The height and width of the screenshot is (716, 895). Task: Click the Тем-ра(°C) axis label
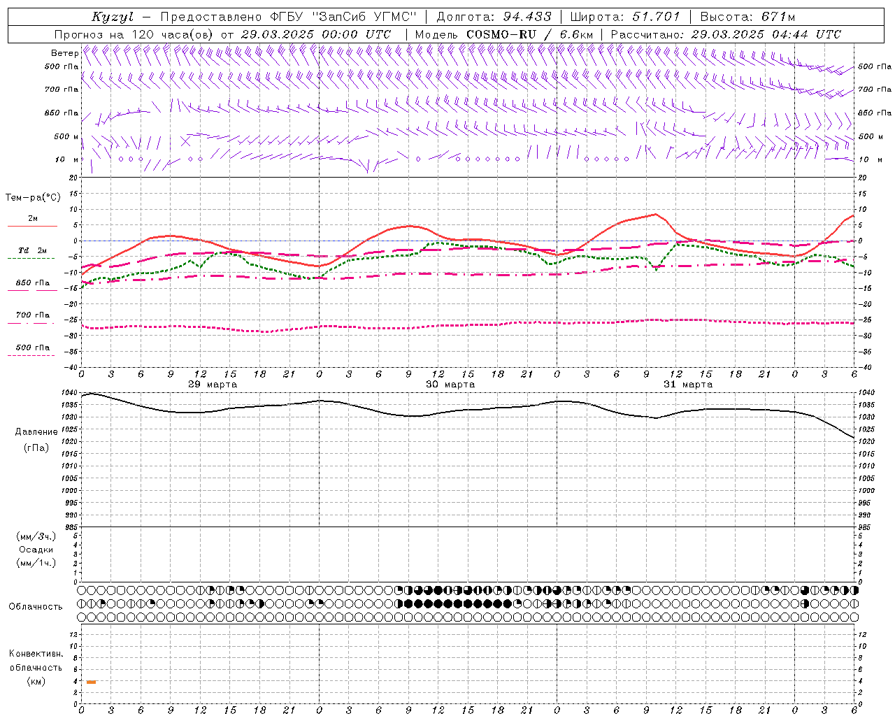[33, 198]
